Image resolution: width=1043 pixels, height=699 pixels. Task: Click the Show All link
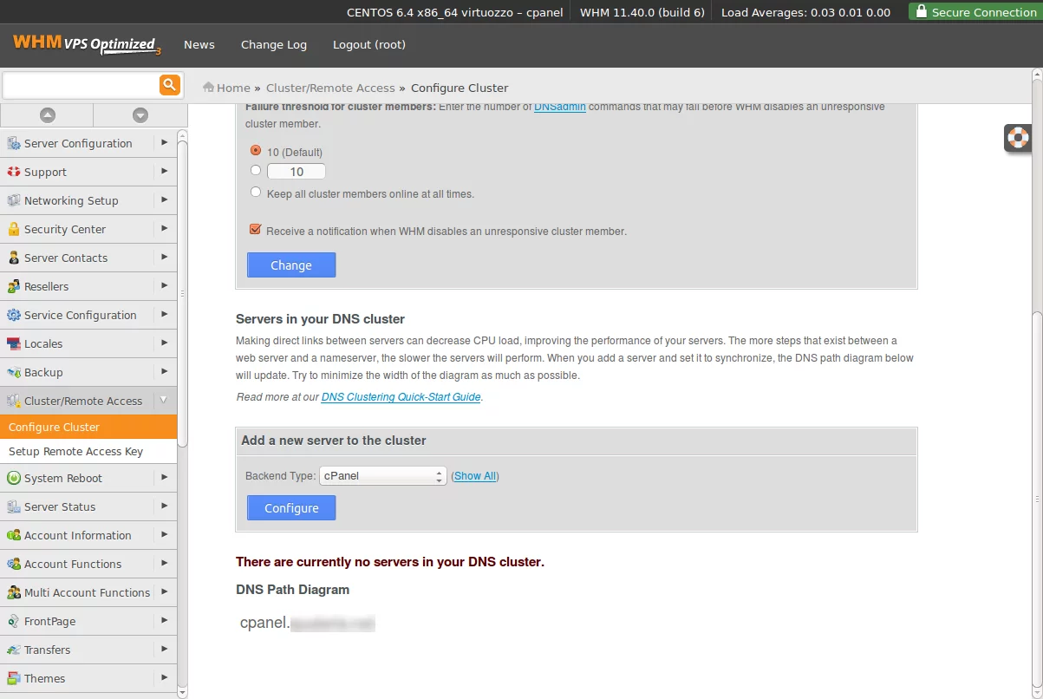click(x=475, y=476)
